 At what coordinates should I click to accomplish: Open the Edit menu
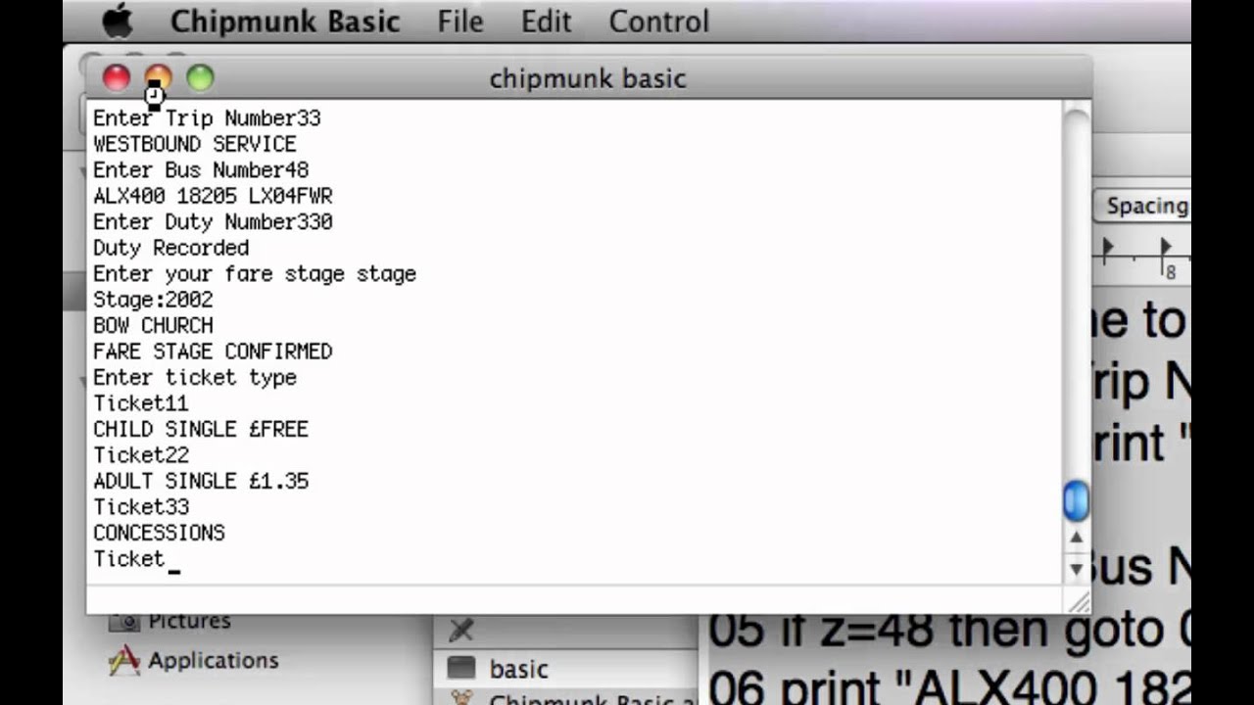[x=546, y=22]
